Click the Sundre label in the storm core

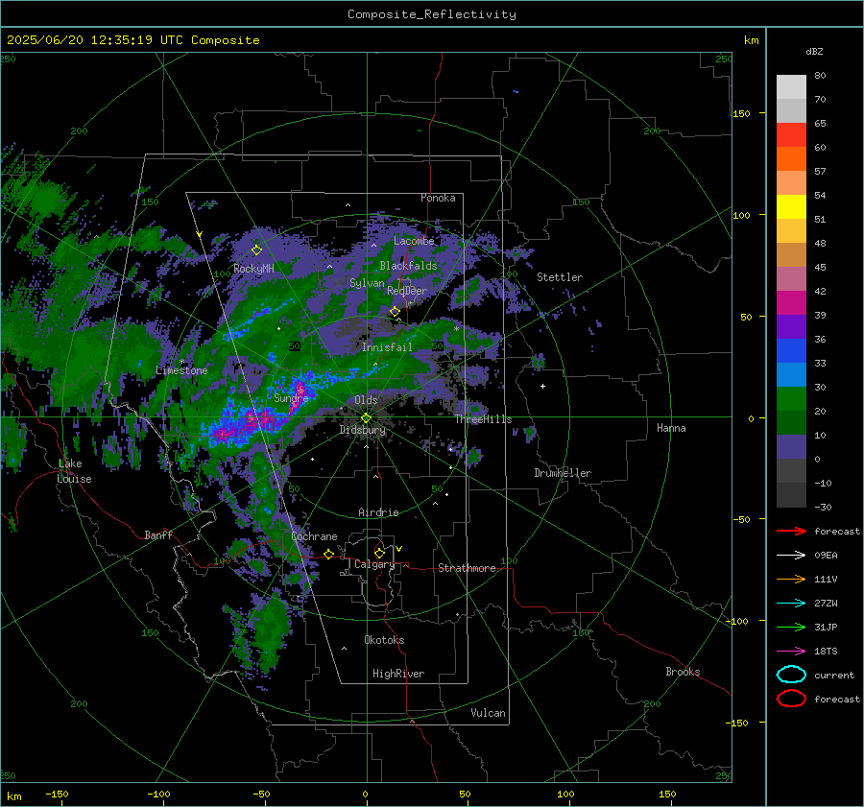pyautogui.click(x=291, y=397)
